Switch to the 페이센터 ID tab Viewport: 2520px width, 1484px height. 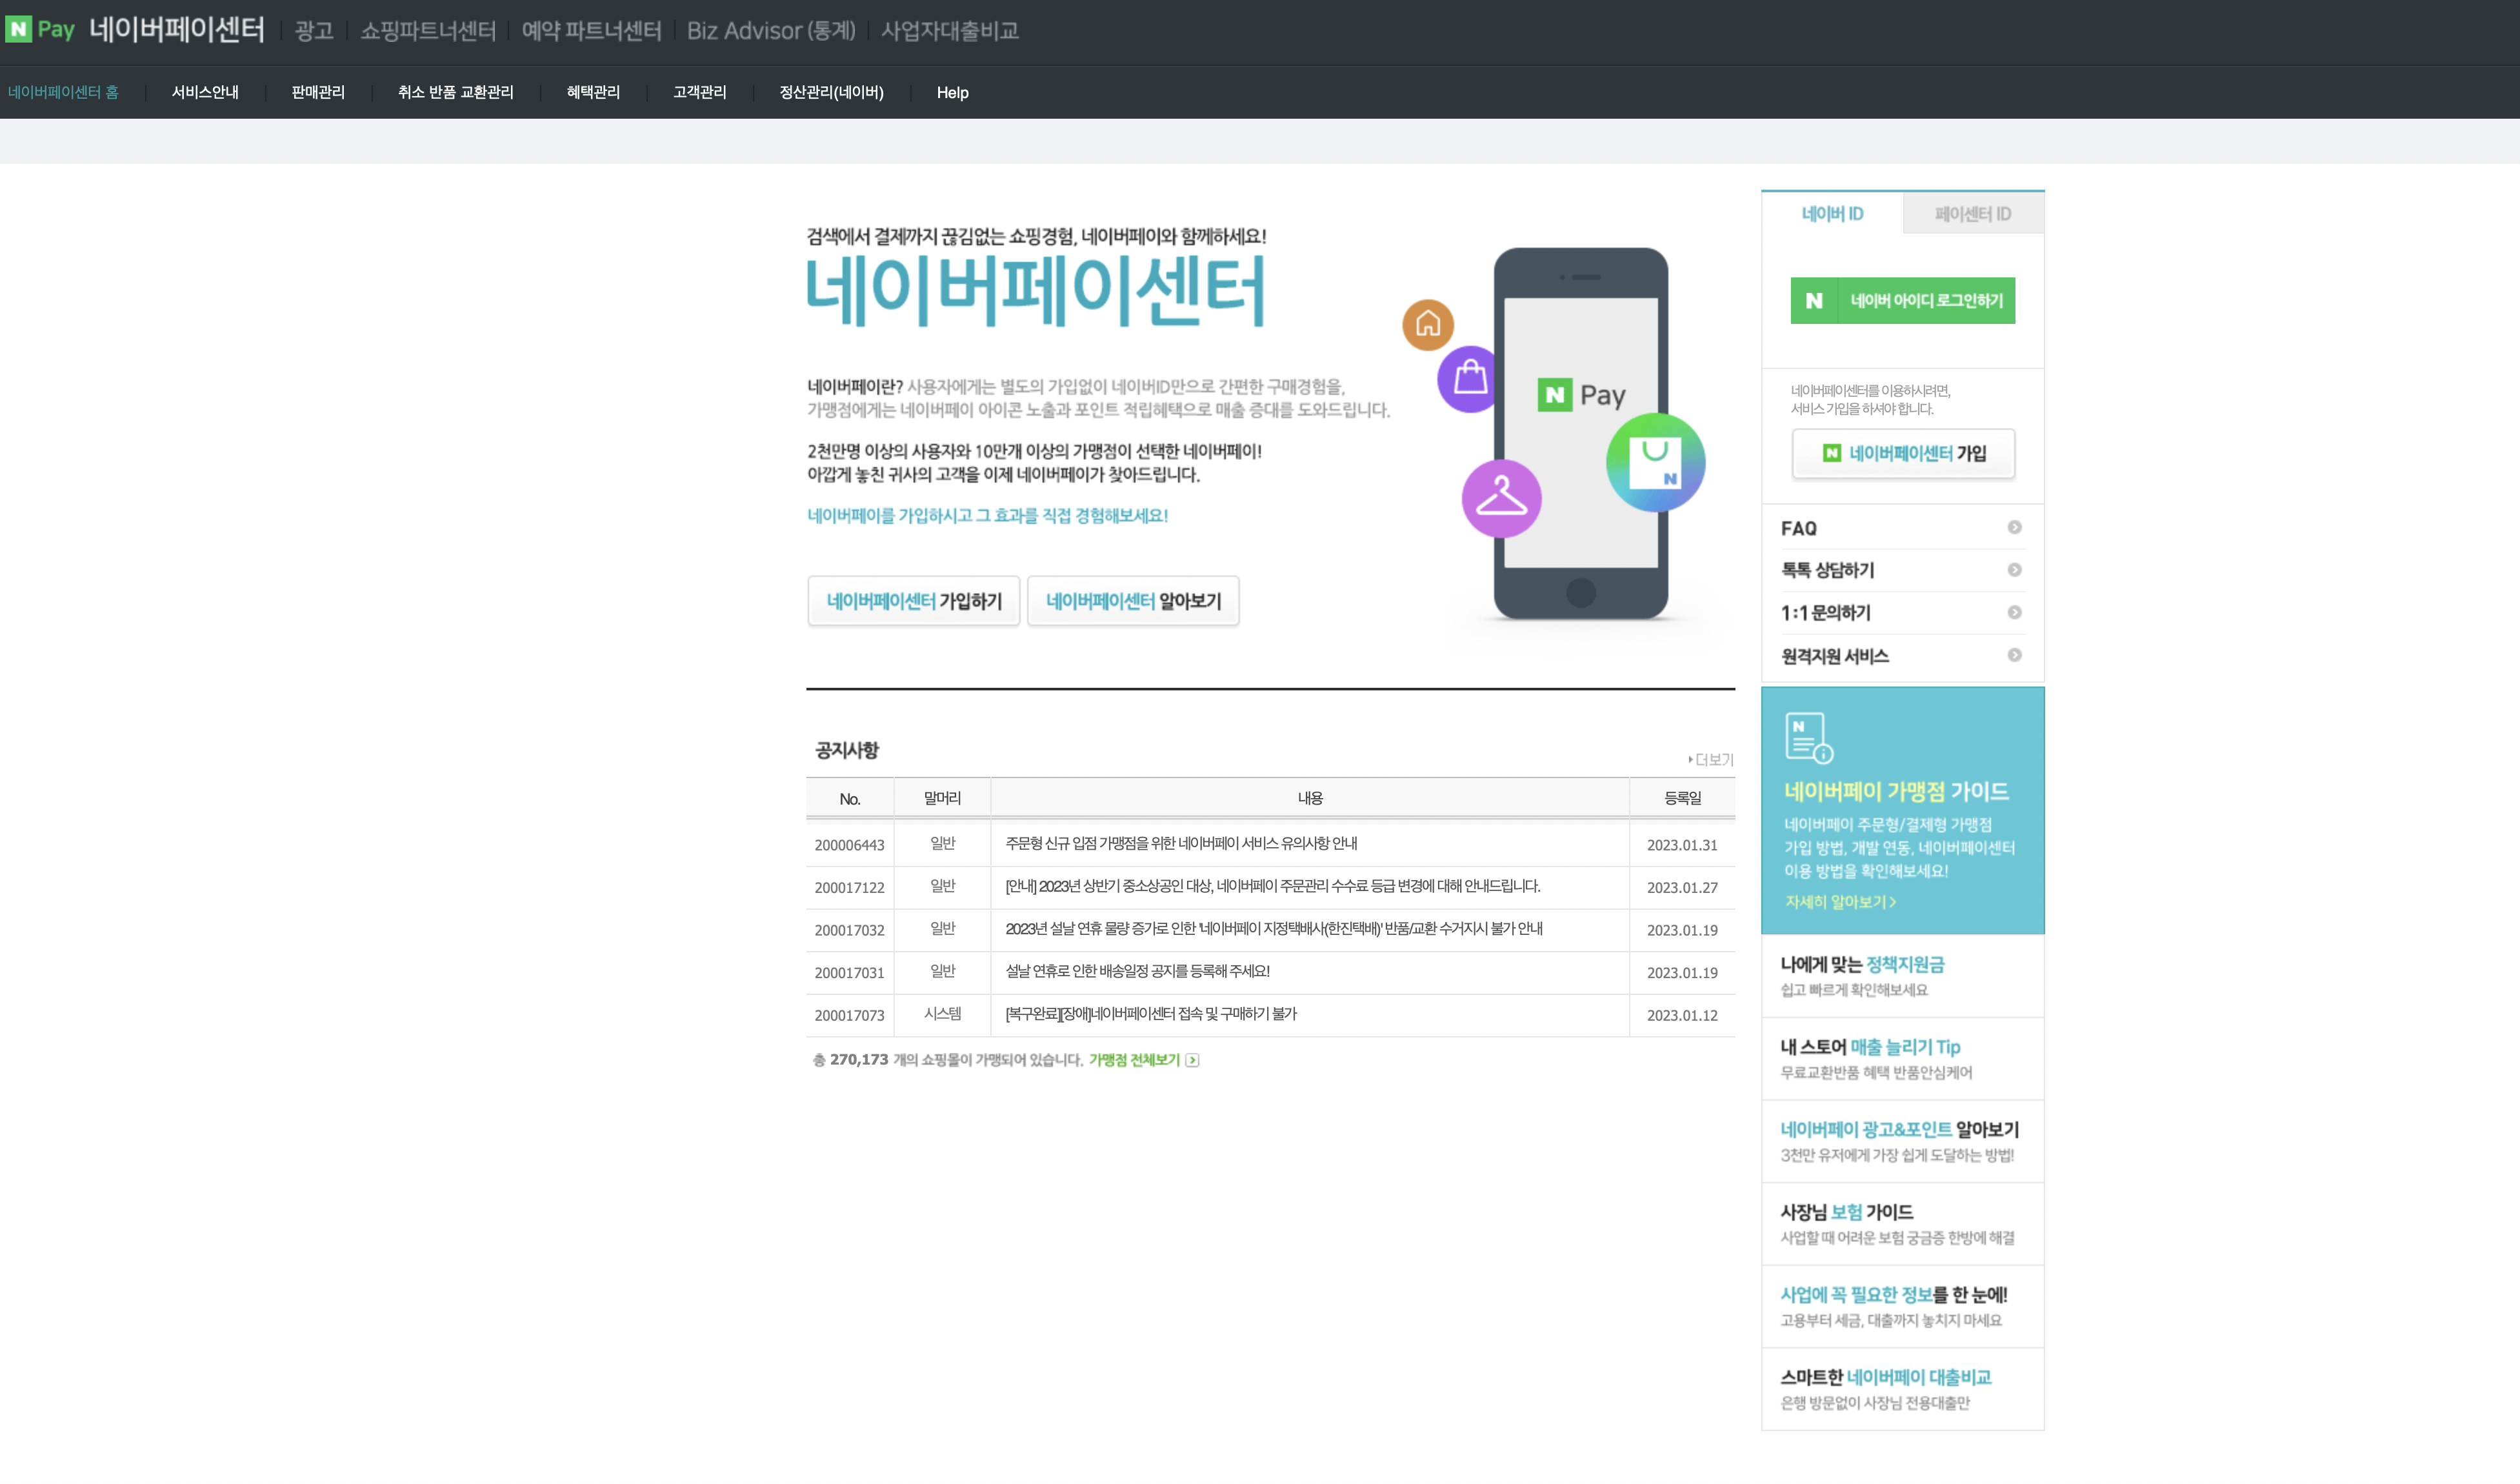point(1971,213)
